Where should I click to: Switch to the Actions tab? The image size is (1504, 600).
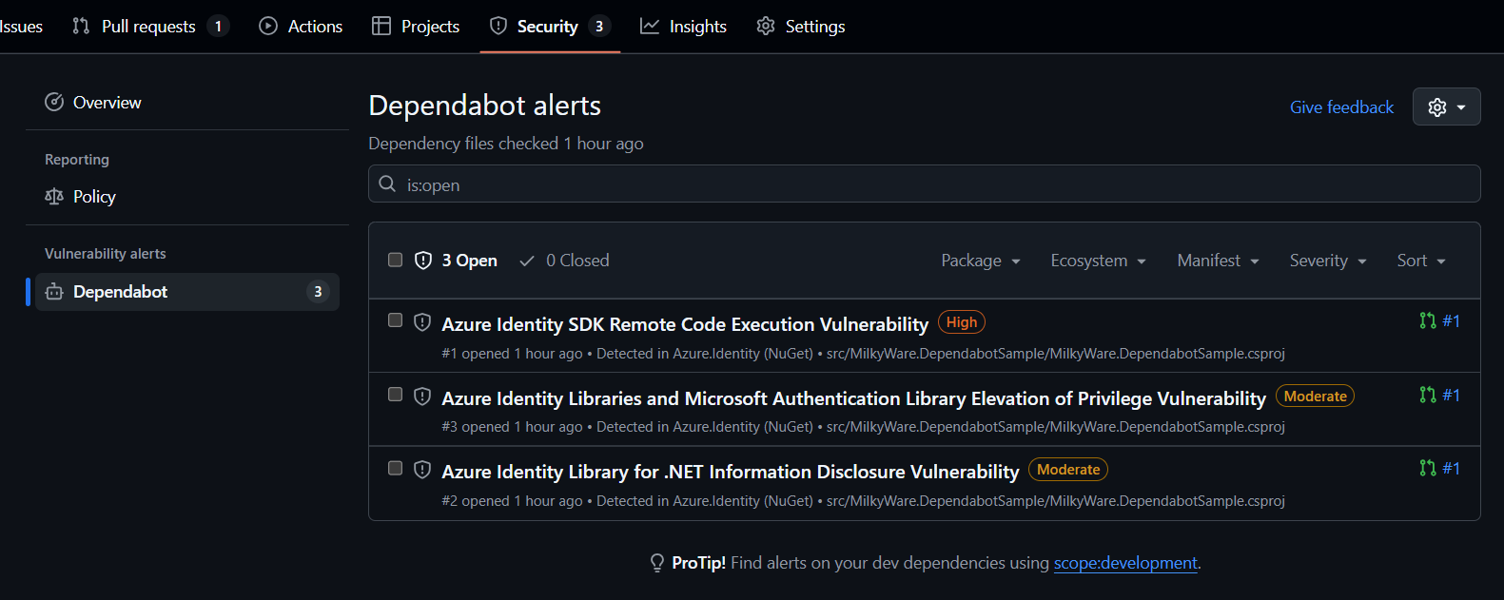[301, 27]
